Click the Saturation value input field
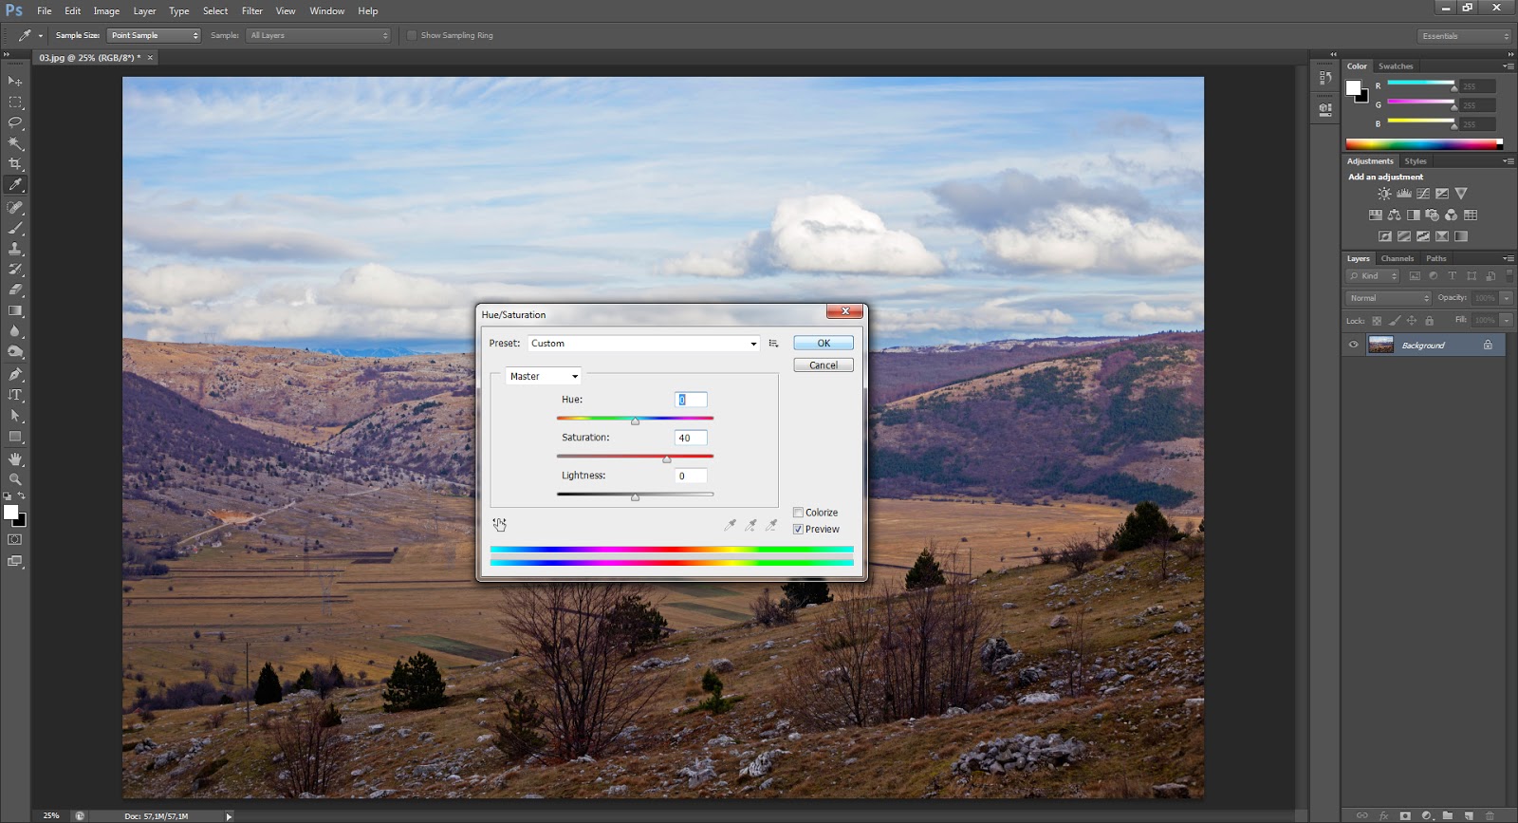Image resolution: width=1518 pixels, height=823 pixels. pos(691,439)
